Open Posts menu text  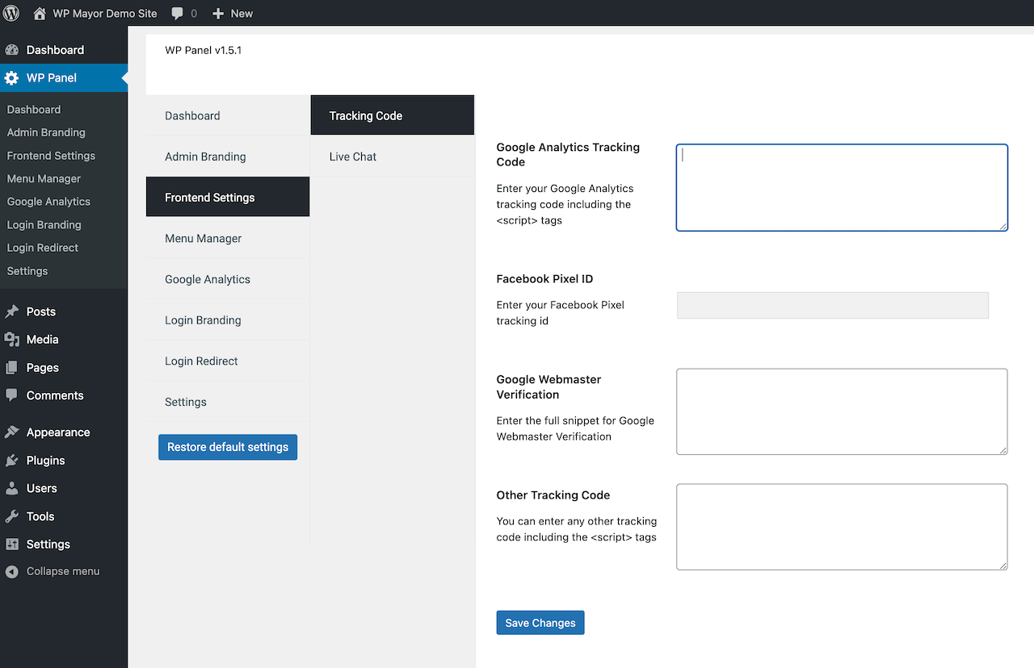point(41,311)
